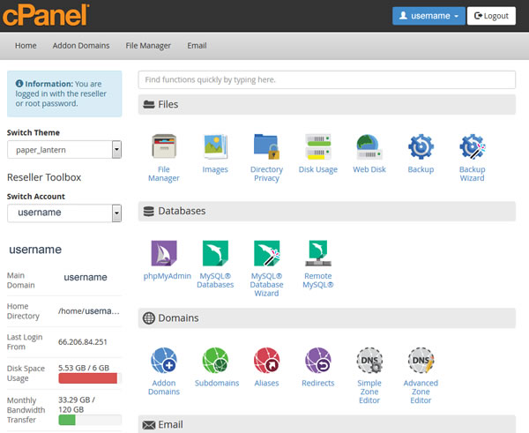This screenshot has width=529, height=433.
Task: Click the Find functions search field
Action: 326,79
